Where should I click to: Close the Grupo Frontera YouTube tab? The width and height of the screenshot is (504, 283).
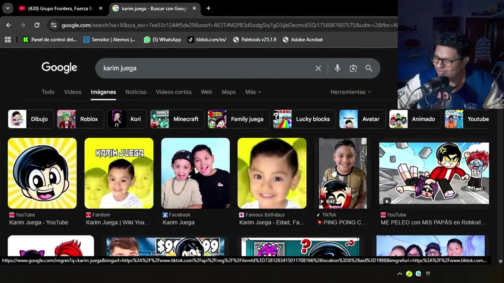pyautogui.click(x=100, y=8)
